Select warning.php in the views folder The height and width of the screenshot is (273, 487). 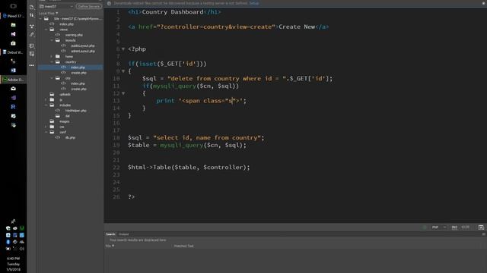tap(74, 35)
